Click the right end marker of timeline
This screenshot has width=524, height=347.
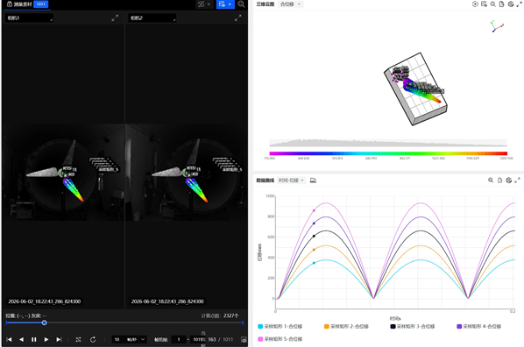pos(243,322)
